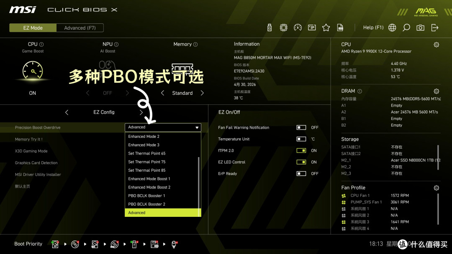Change language using the globe icon
Image resolution: width=452 pixels, height=254 pixels.
coord(392,28)
